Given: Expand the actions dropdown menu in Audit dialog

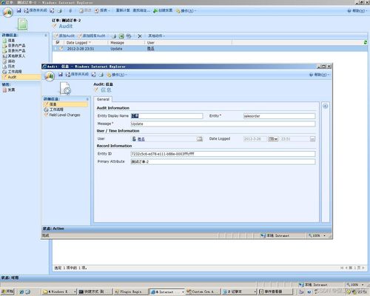Looking at the screenshot, I should click(117, 75).
